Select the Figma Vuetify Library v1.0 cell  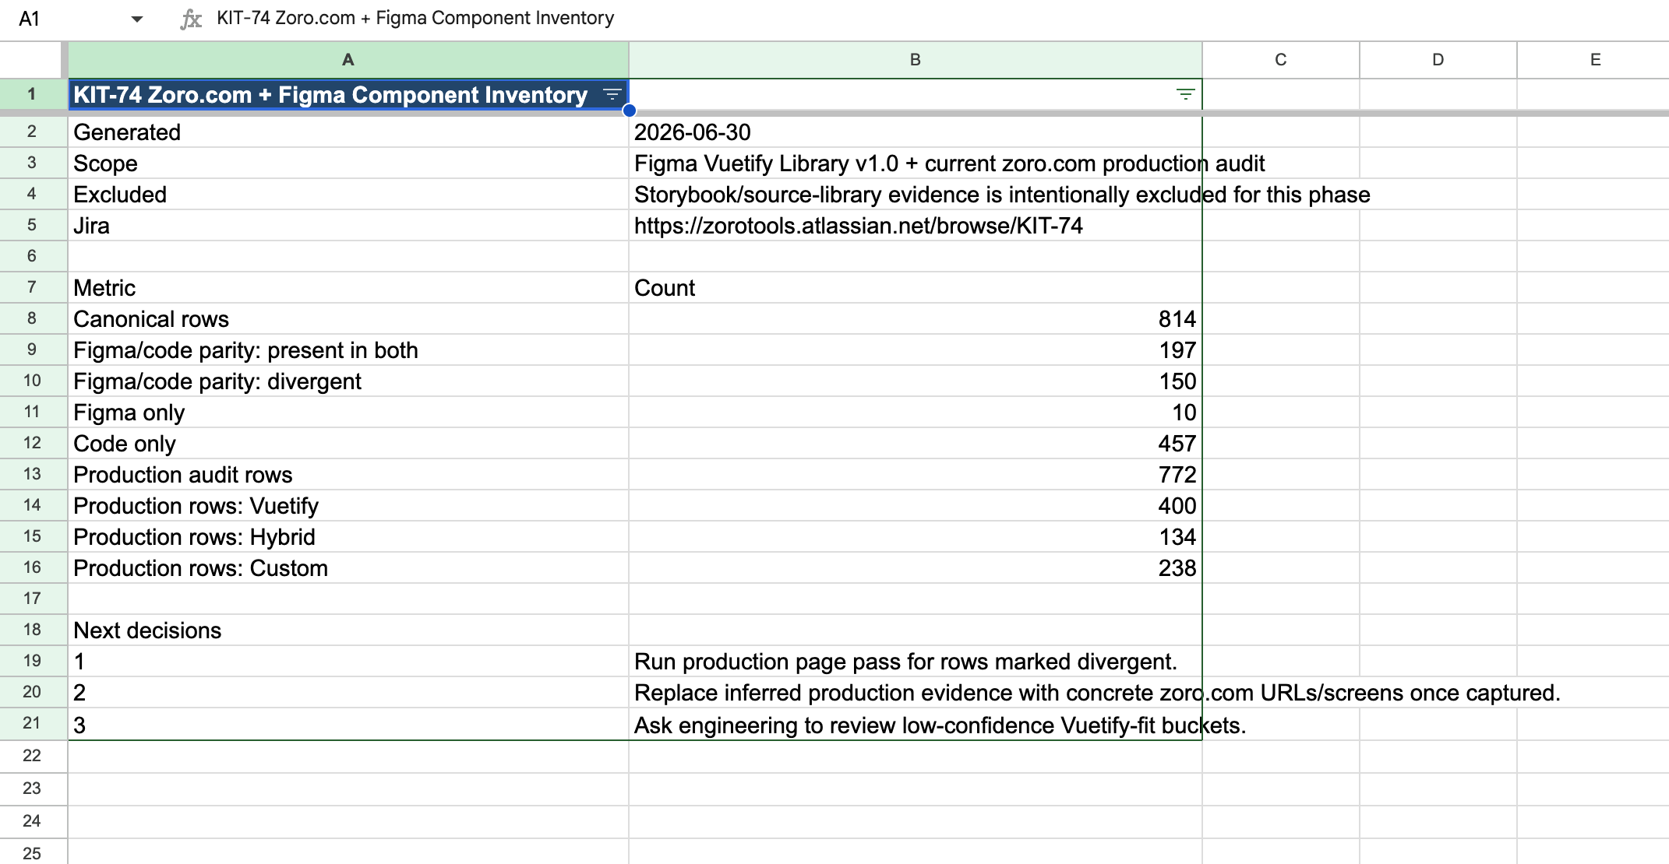(915, 163)
